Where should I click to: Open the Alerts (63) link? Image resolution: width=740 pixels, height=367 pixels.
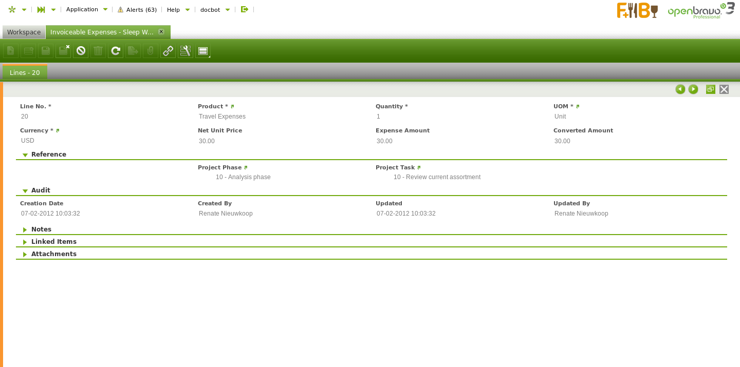(137, 10)
